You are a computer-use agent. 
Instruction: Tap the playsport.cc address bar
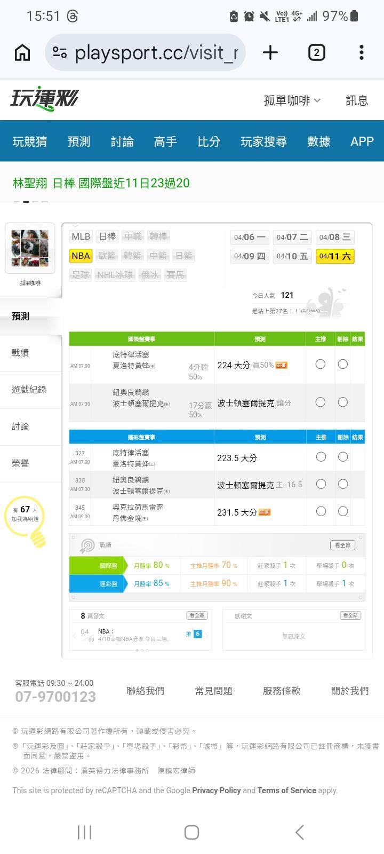pos(160,52)
